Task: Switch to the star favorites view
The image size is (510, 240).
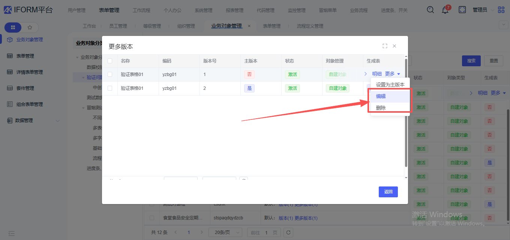Action: 30,27
